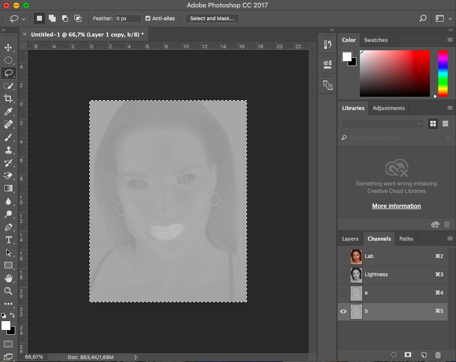Select the Crop tool

(8, 99)
